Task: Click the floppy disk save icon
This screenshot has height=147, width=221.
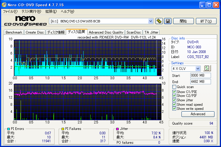Action: [168, 21]
